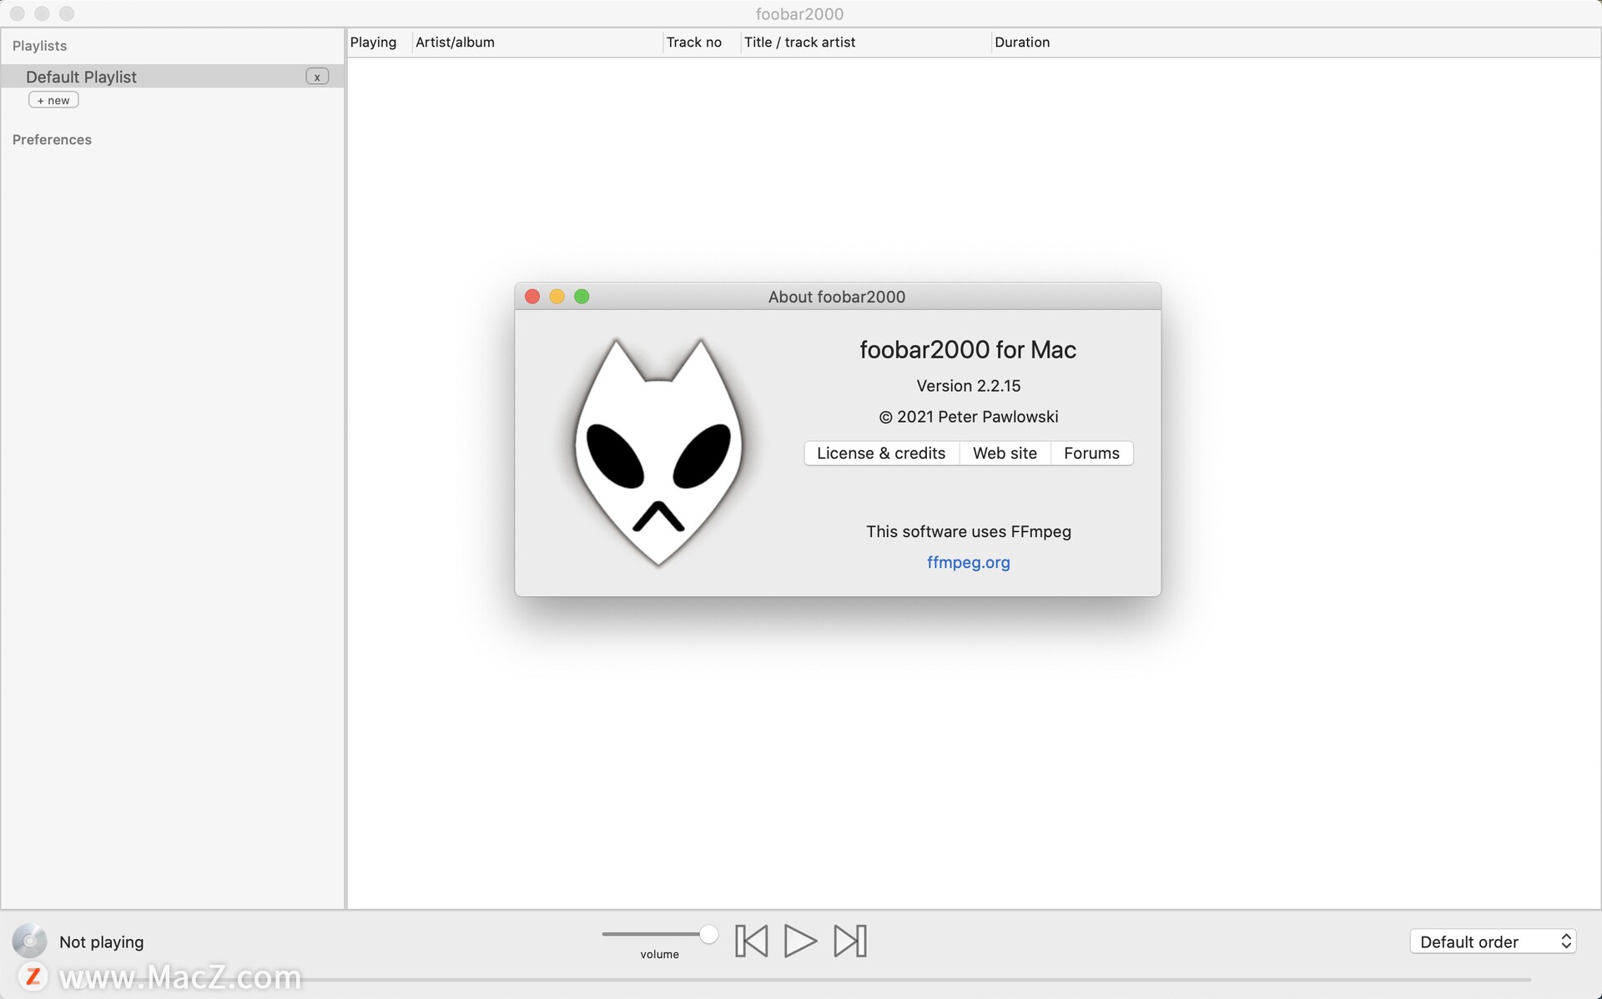This screenshot has width=1602, height=999.
Task: Open License & credits
Action: pos(881,453)
